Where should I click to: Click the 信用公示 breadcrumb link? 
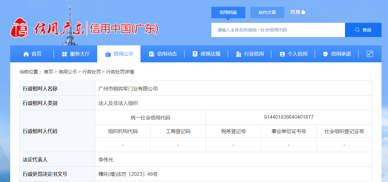(68, 72)
